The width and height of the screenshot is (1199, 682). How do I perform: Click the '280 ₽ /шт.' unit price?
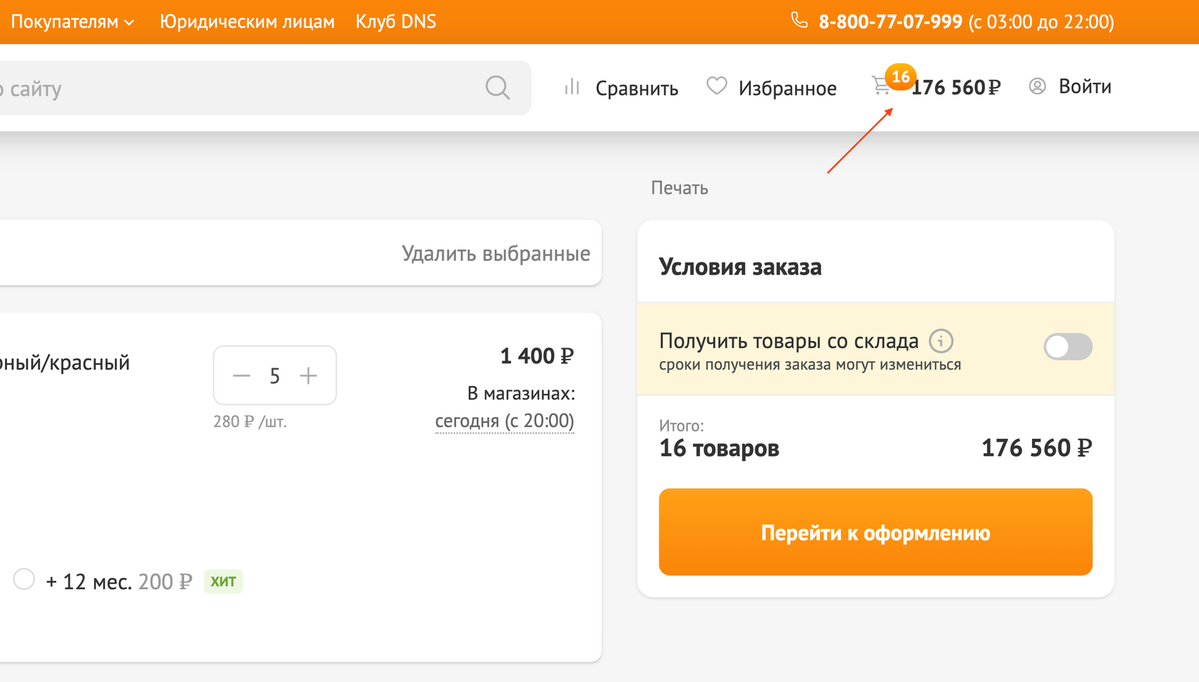250,422
